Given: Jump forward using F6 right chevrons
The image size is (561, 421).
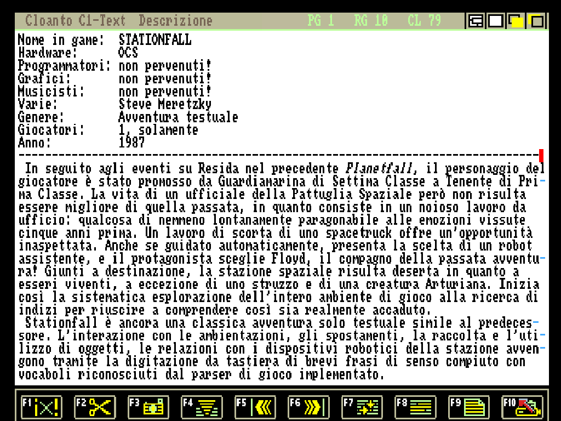Looking at the screenshot, I should click(x=308, y=407).
